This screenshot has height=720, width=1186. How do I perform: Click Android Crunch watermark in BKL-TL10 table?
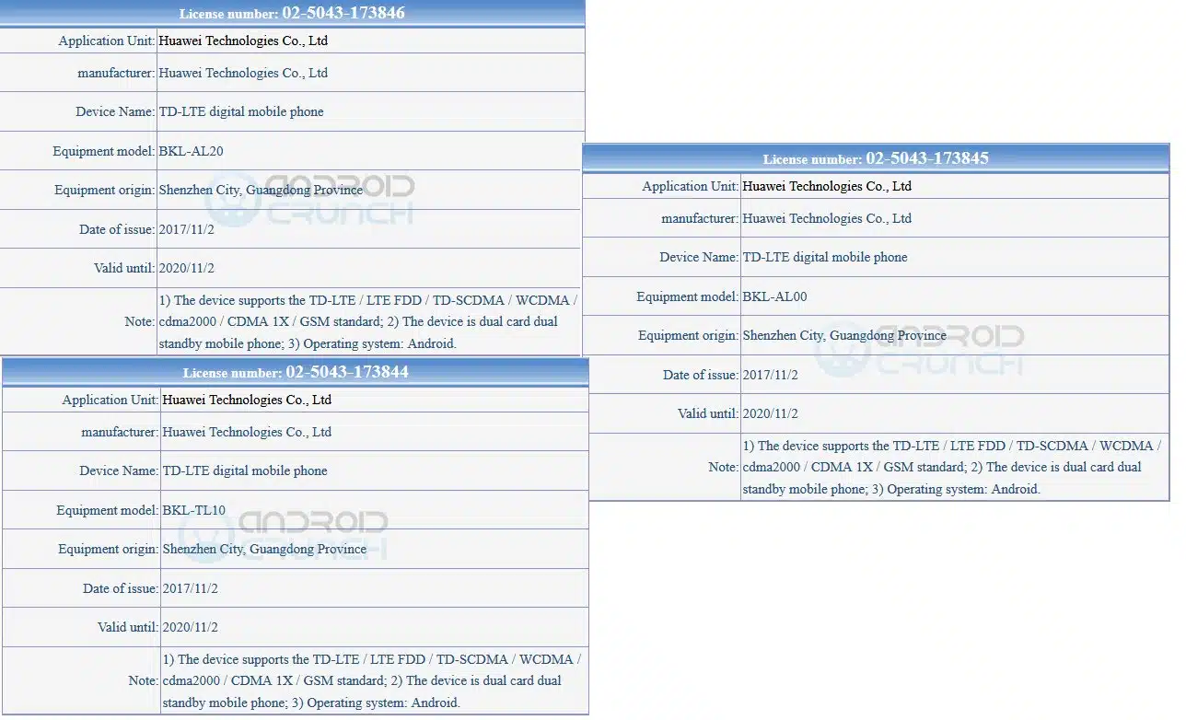pyautogui.click(x=284, y=535)
